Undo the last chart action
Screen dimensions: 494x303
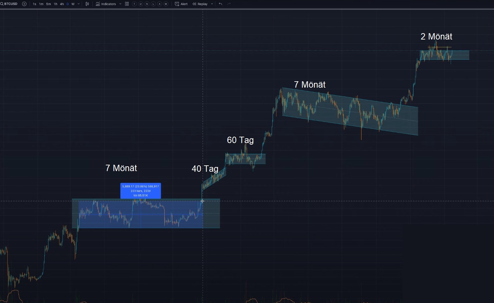pos(220,4)
